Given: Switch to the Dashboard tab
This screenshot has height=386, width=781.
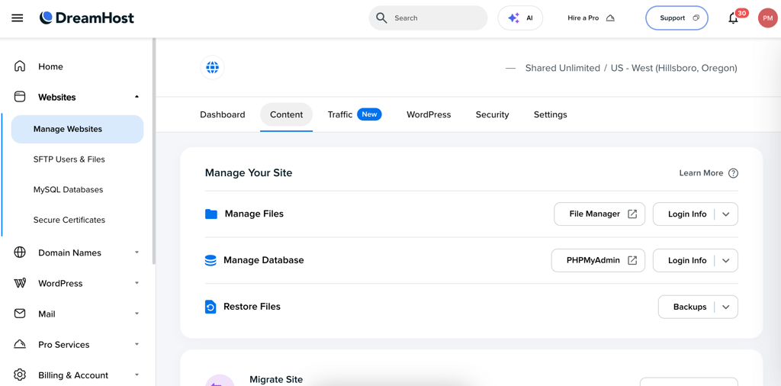Looking at the screenshot, I should pyautogui.click(x=223, y=114).
